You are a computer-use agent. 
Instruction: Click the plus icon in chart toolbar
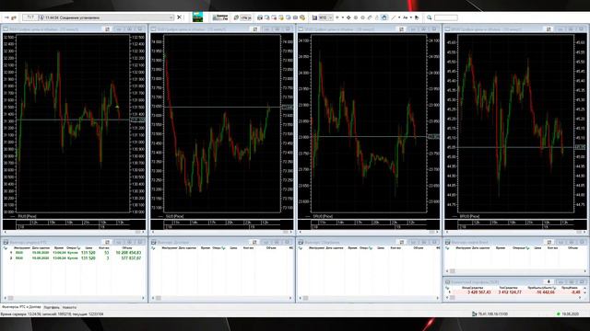pyautogui.click(x=337, y=17)
